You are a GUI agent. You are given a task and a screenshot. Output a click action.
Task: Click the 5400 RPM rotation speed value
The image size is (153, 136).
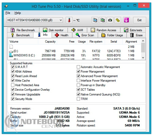click(132, 125)
